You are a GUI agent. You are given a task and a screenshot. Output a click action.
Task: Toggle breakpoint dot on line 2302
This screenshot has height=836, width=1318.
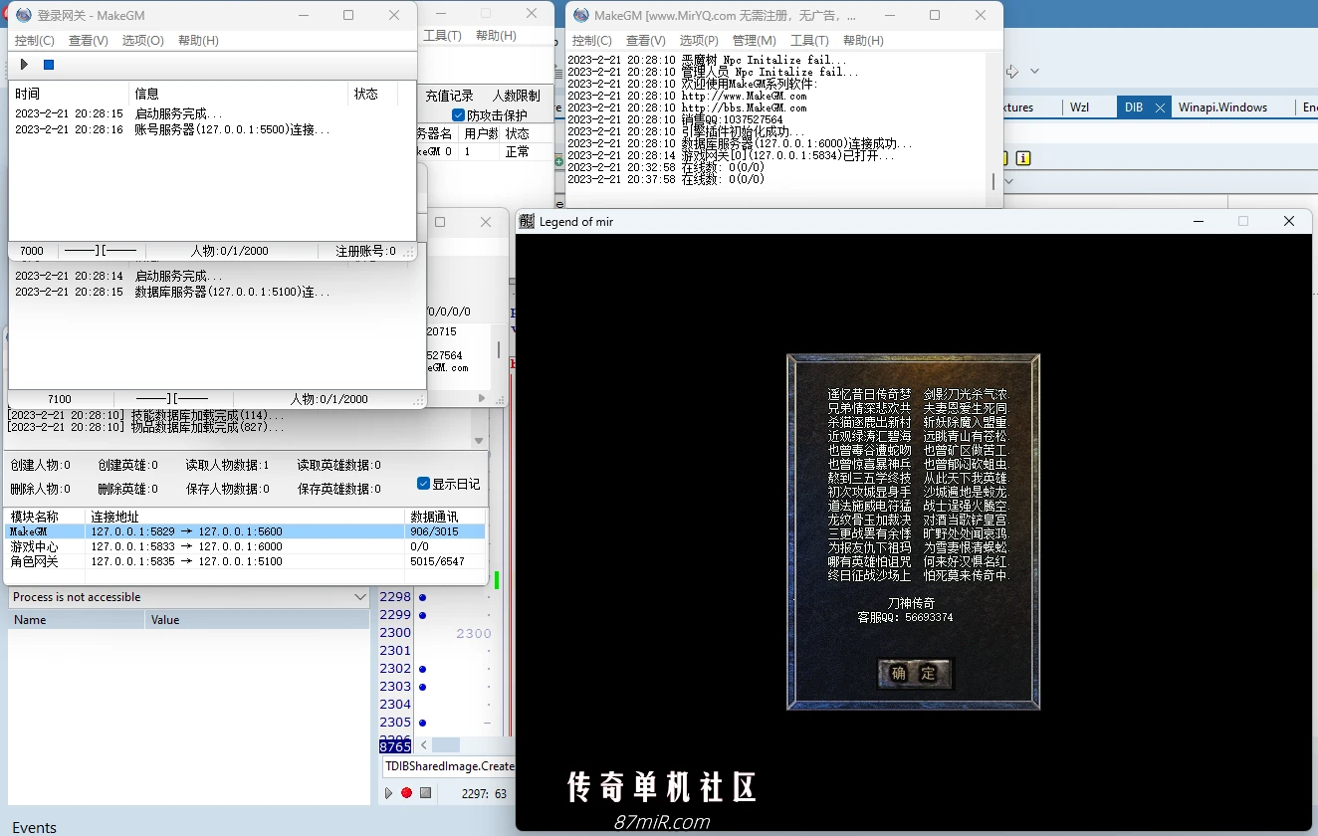pyautogui.click(x=422, y=669)
